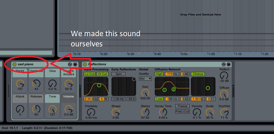This screenshot has height=134, width=274.
Task: Disable the Lo Cut filter
Action: pos(89,74)
